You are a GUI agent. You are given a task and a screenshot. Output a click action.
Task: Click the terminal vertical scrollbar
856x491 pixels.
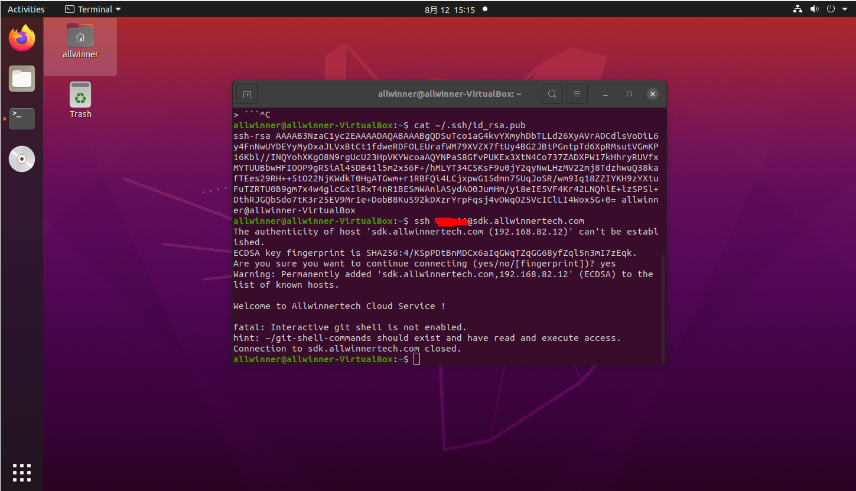(663, 307)
